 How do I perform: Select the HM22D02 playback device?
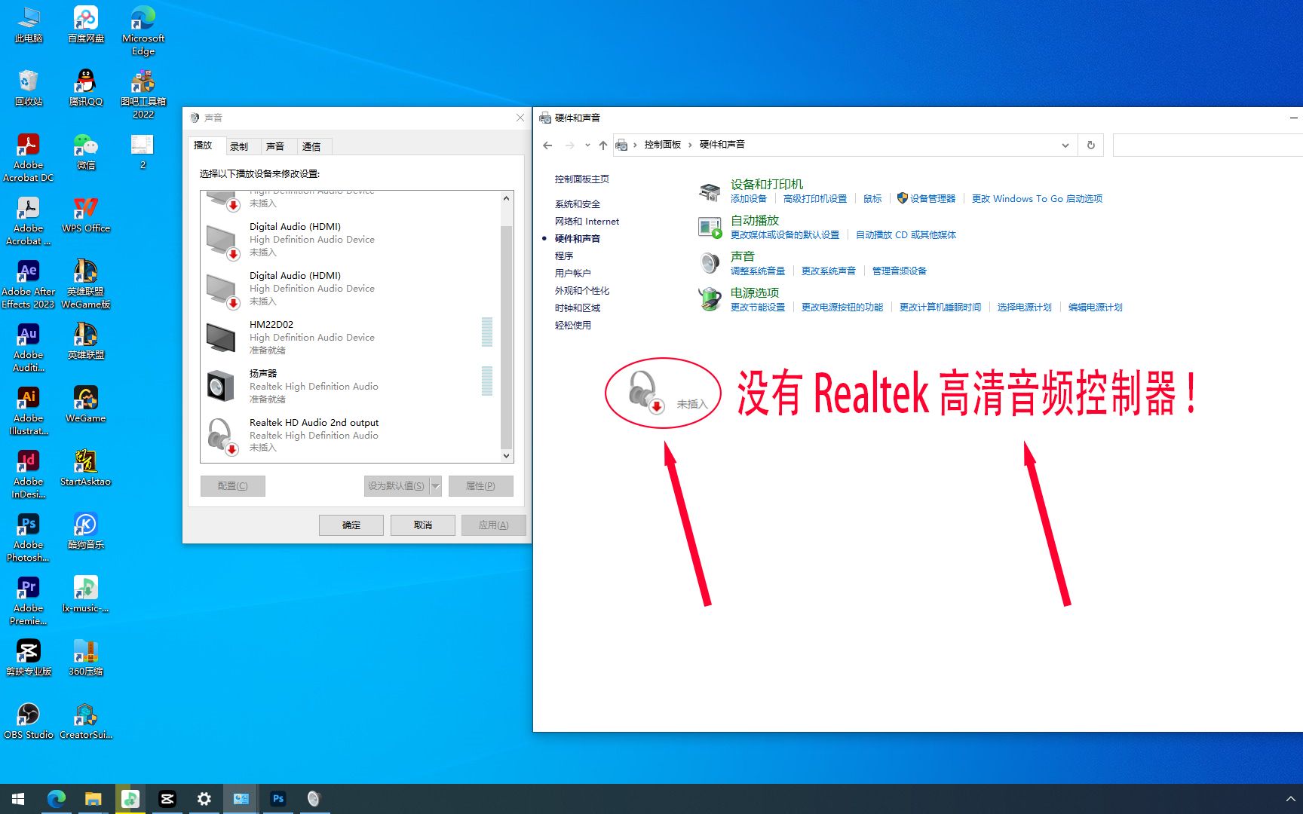(350, 337)
